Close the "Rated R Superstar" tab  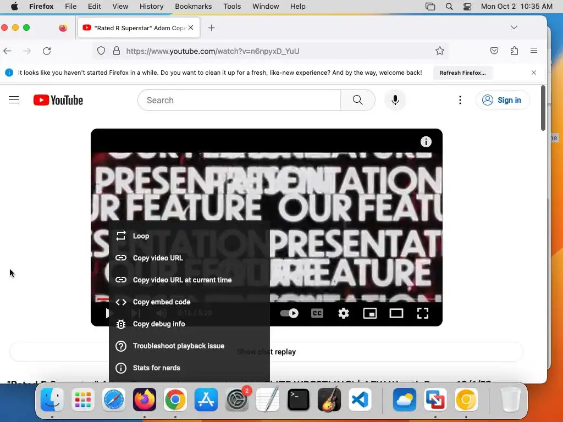(191, 27)
